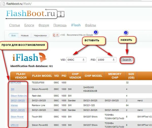Click the flash disk model cell
This screenshot has height=128, width=152.
tap(36, 96)
